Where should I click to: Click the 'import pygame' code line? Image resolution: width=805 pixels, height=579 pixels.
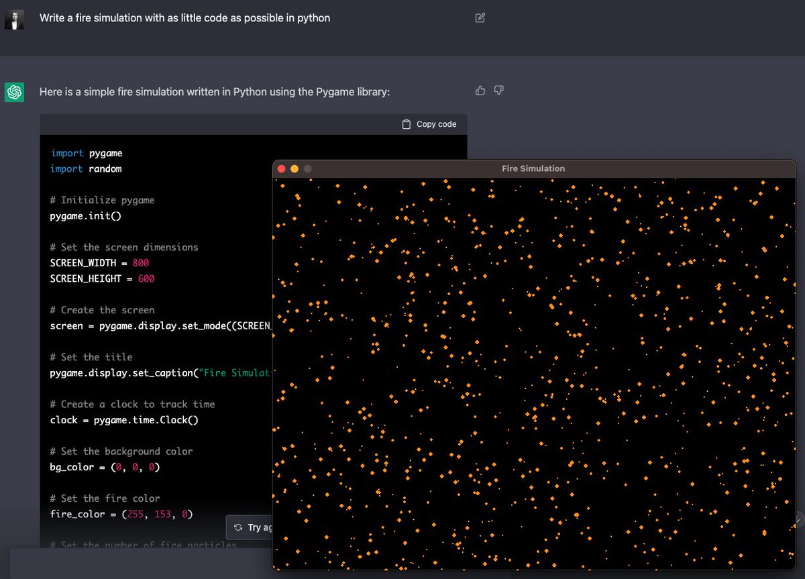87,153
